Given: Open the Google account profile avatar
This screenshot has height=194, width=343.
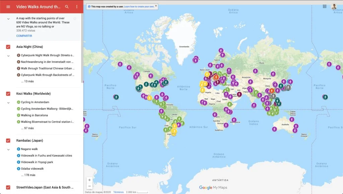Looking at the screenshot, I should tap(334, 6).
